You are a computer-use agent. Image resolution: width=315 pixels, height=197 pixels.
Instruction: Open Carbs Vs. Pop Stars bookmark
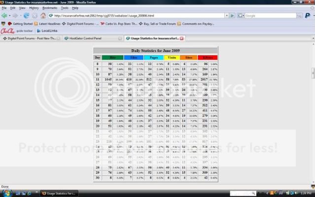click(118, 24)
